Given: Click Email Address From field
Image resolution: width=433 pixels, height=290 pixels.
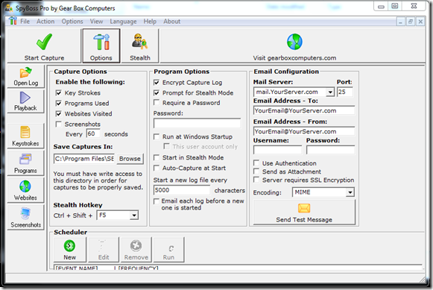Looking at the screenshot, I should (x=304, y=131).
